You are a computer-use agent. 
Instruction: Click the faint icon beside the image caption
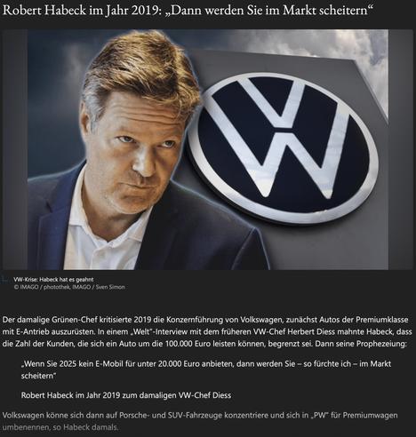[x=5, y=279]
